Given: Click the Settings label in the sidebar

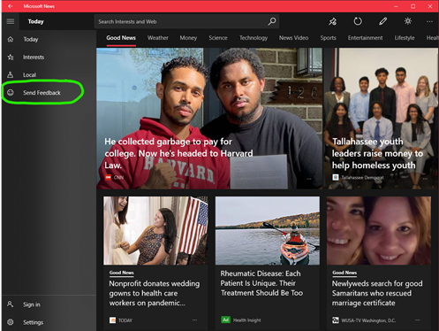Looking at the screenshot, I should tap(33, 322).
